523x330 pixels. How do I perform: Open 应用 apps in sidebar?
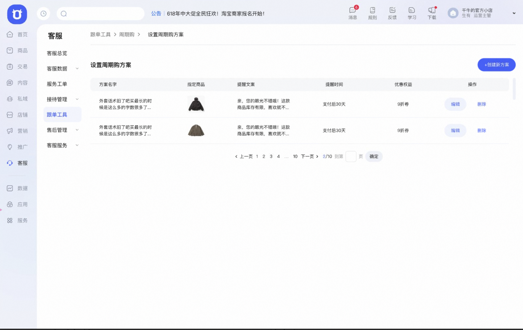point(17,204)
